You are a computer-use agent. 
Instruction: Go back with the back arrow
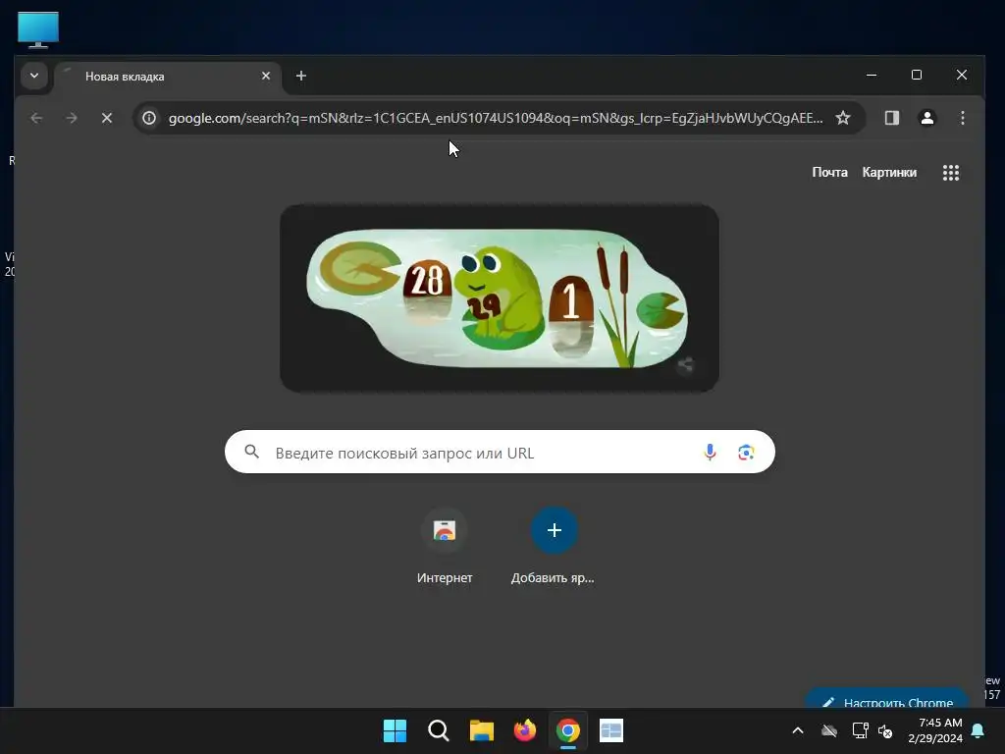36,118
